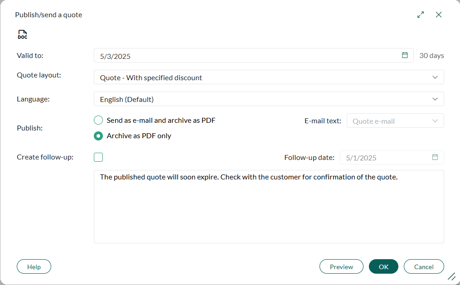The image size is (460, 285).
Task: Open the Follow-up date calendar icon
Action: pos(435,157)
